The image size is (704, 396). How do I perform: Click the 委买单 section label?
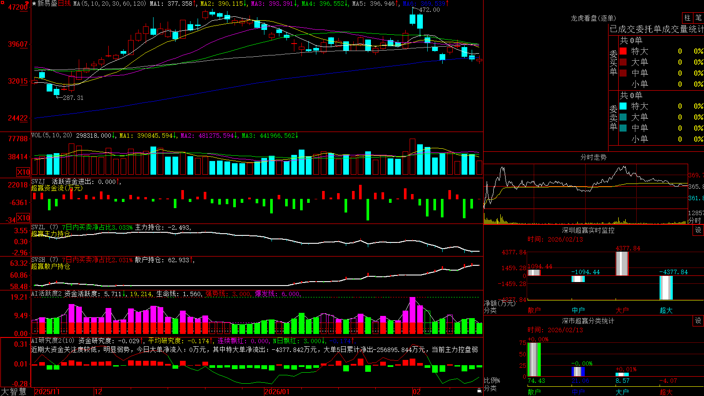[x=613, y=62]
